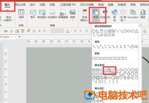Choose the curve tool in 线条 section
The height and width of the screenshot is (103, 149).
pos(129,47)
